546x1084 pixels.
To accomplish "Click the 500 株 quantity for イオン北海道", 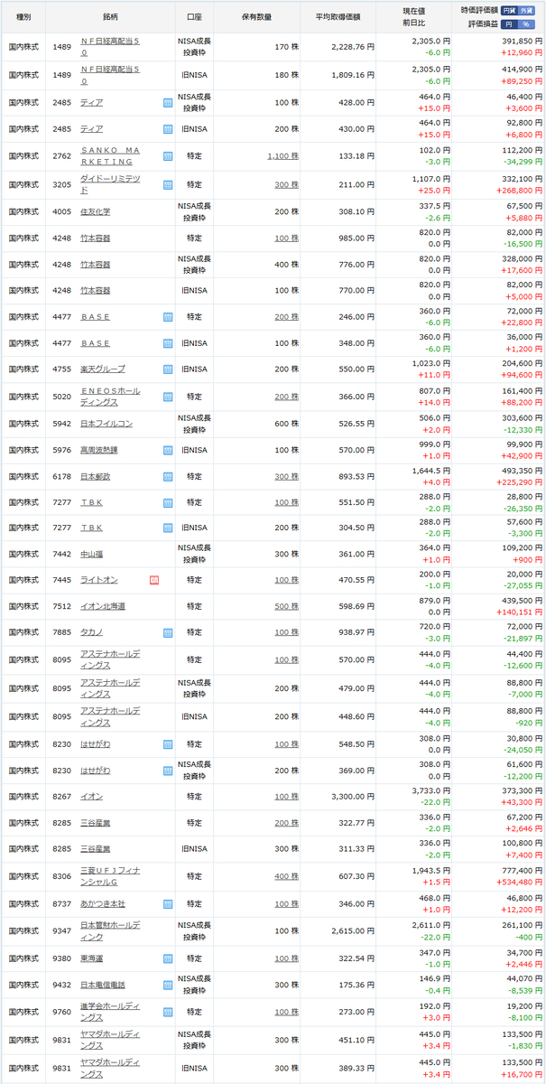I will [287, 606].
